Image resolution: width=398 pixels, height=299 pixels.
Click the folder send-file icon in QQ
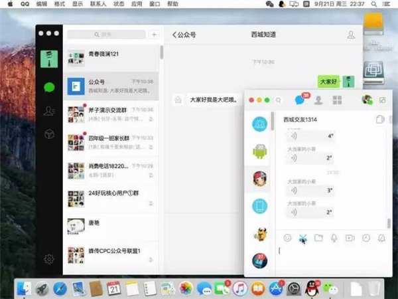pyautogui.click(x=318, y=237)
